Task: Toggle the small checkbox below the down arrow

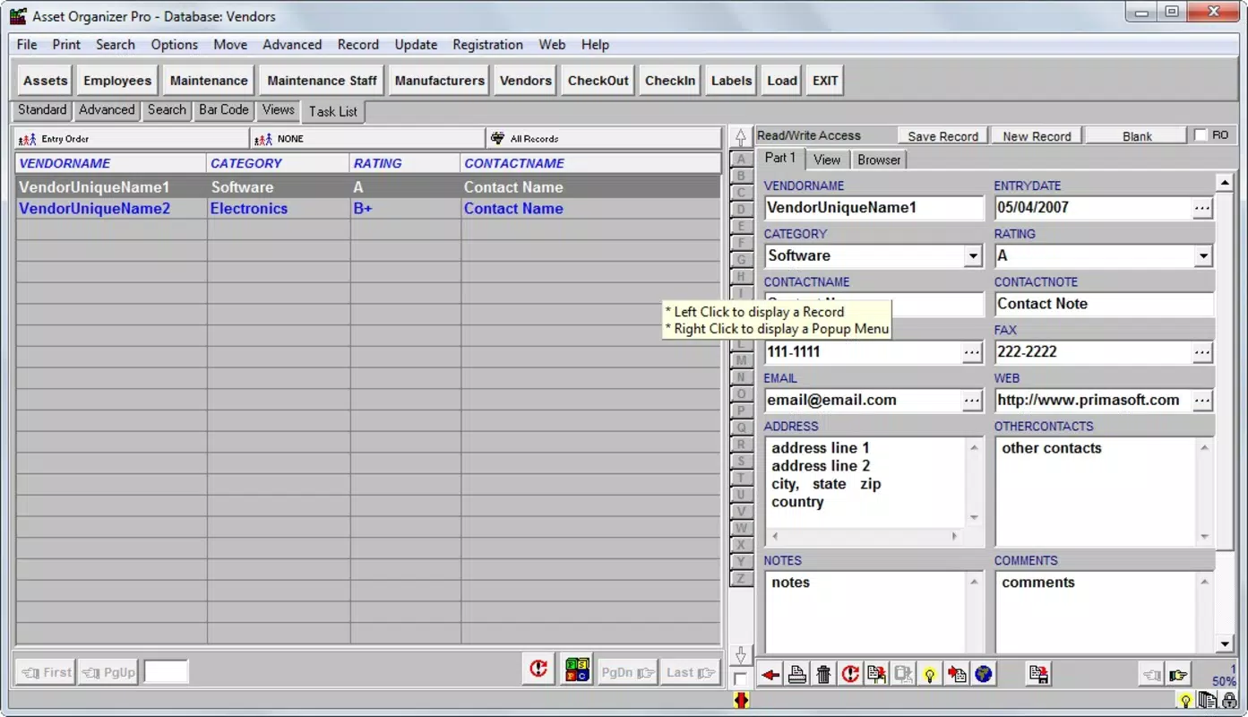Action: (x=740, y=679)
